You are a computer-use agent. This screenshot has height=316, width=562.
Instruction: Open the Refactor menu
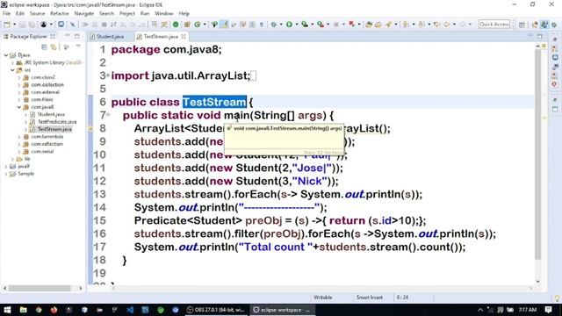(x=60, y=14)
